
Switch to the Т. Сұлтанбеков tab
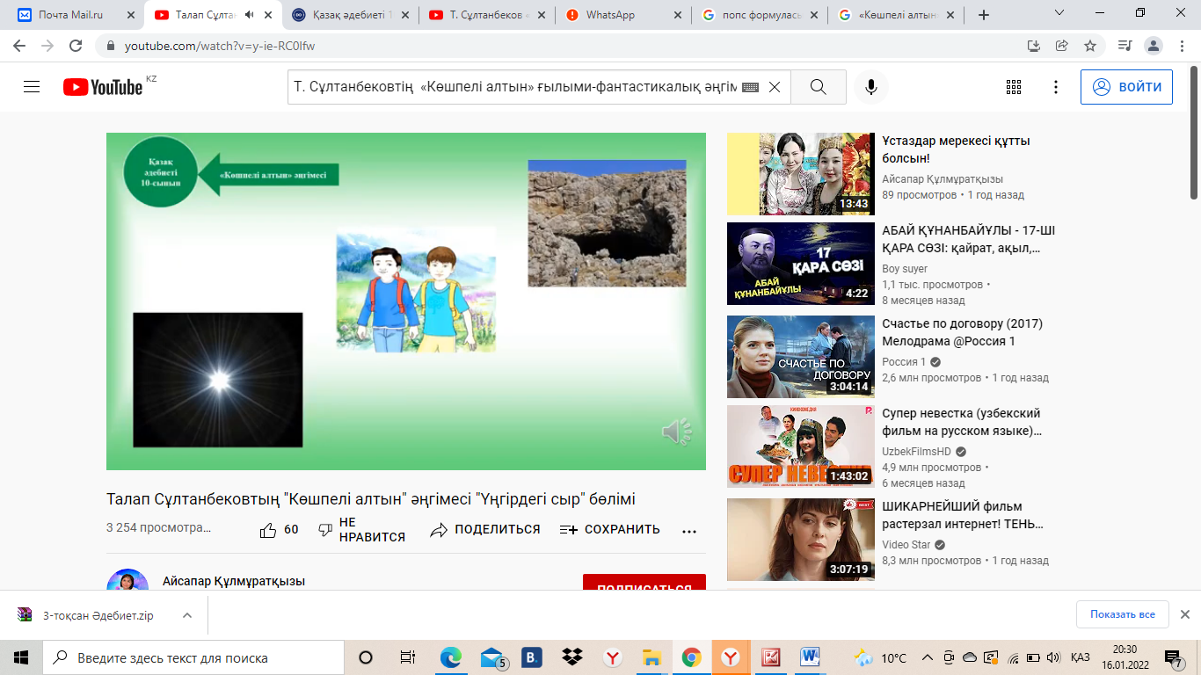point(488,15)
